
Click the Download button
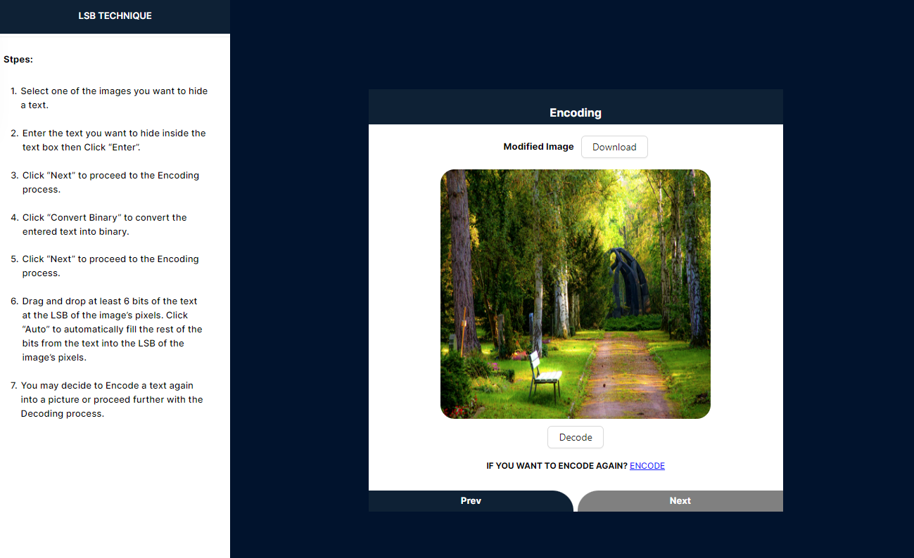(614, 147)
